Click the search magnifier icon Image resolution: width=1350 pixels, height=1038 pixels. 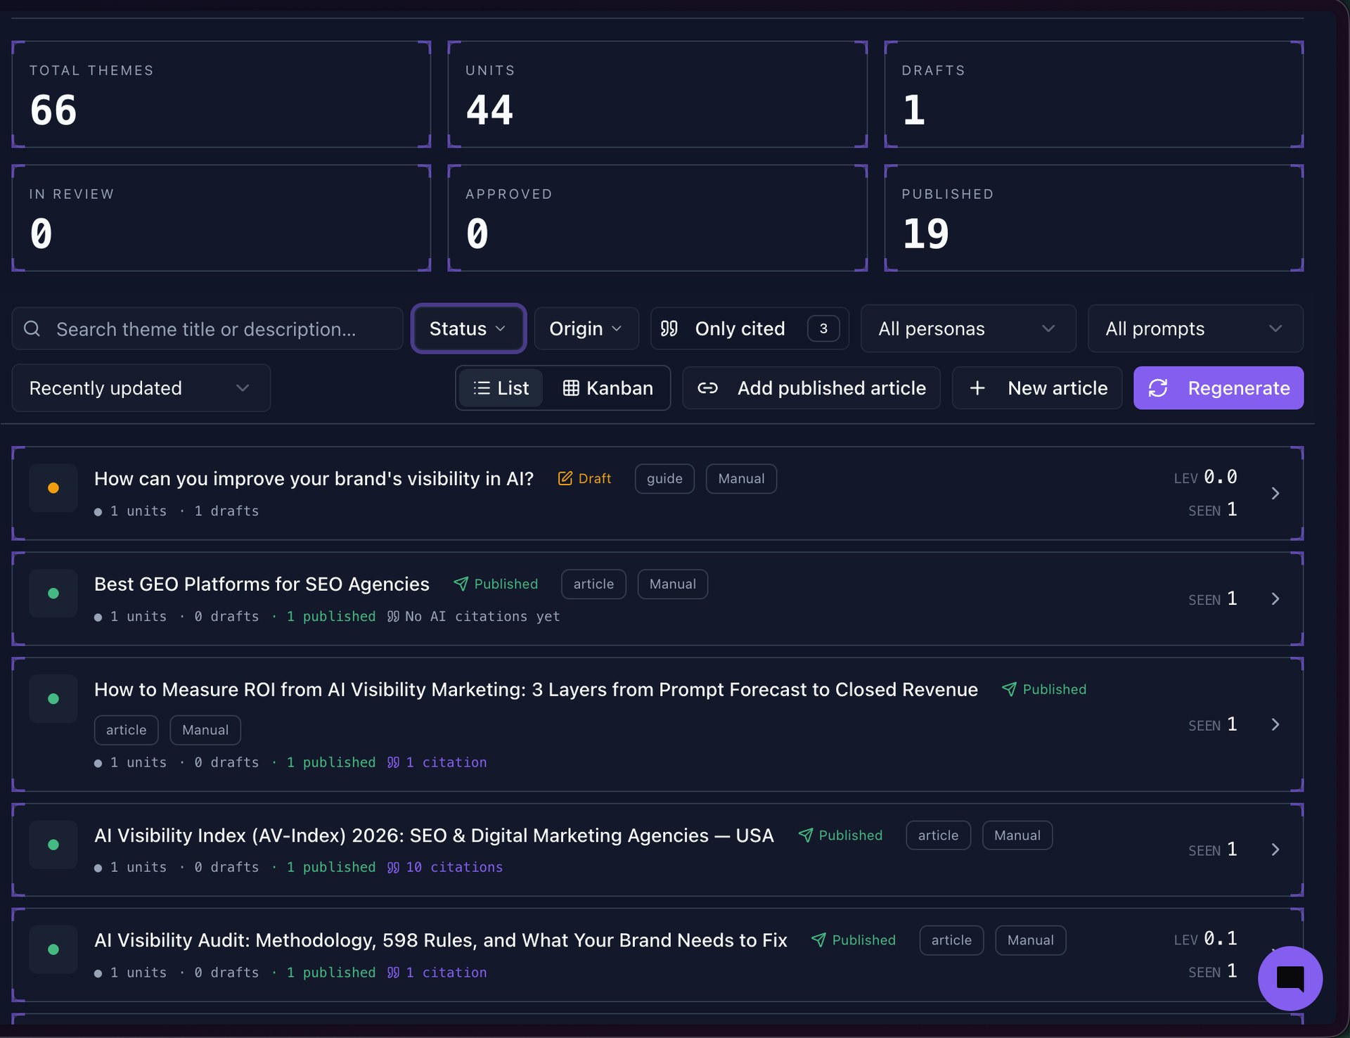point(32,328)
